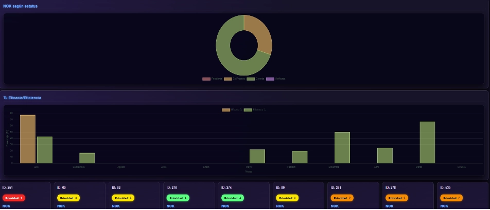The width and height of the screenshot is (490, 210).
Task: Click the 'ID: 281' card title
Action: pyautogui.click(x=336, y=188)
